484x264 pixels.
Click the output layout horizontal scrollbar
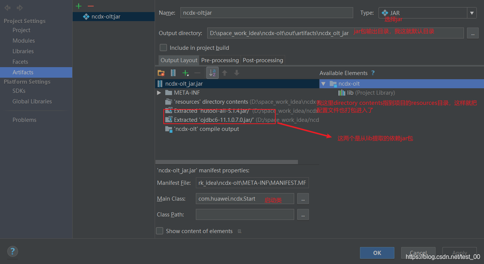point(226,162)
